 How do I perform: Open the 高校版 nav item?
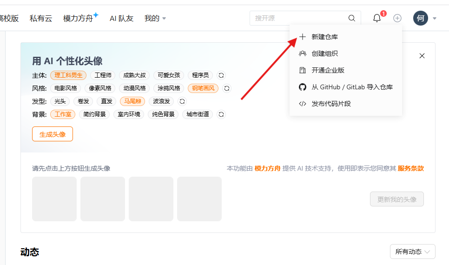click(9, 18)
